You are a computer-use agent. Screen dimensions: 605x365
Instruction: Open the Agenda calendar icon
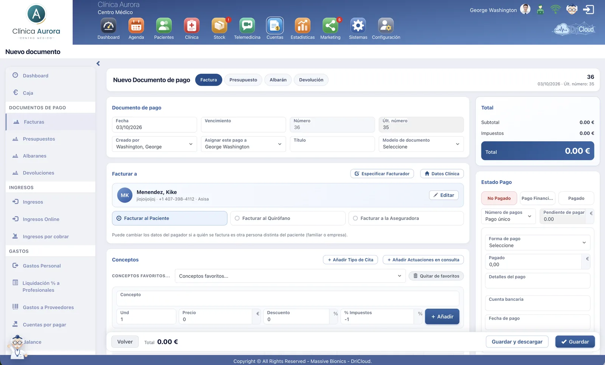coord(136,26)
